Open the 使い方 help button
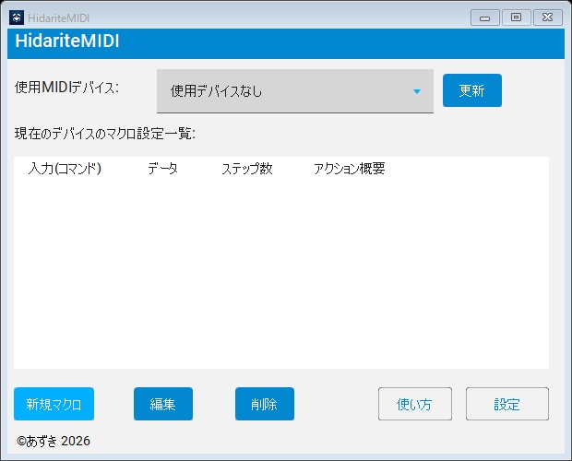The height and width of the screenshot is (461, 572). 415,404
